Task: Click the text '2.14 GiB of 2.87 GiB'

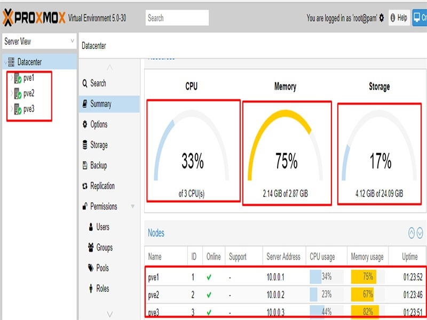Action: coord(285,194)
